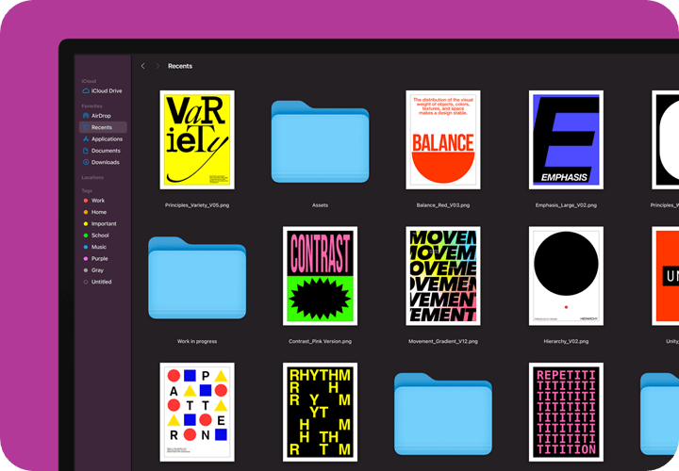Image resolution: width=679 pixels, height=471 pixels.
Task: Click the Hierarchy_V02.png file name
Action: click(x=566, y=342)
